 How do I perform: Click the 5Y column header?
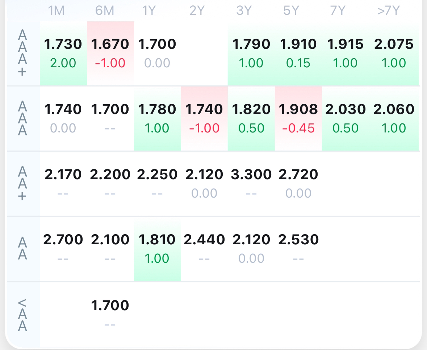point(291,11)
